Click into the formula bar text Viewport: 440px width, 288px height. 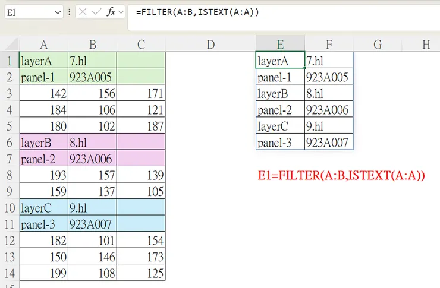coord(197,12)
